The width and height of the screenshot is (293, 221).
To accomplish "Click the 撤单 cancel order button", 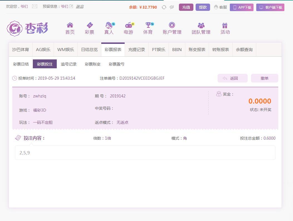I will click(x=264, y=78).
